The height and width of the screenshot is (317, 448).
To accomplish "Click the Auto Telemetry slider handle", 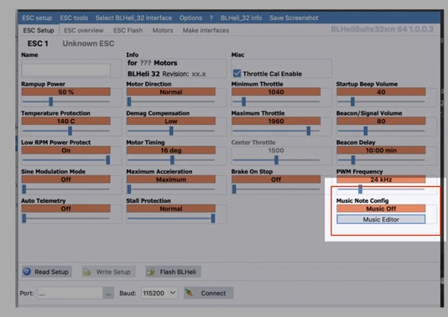I will pos(24,218).
